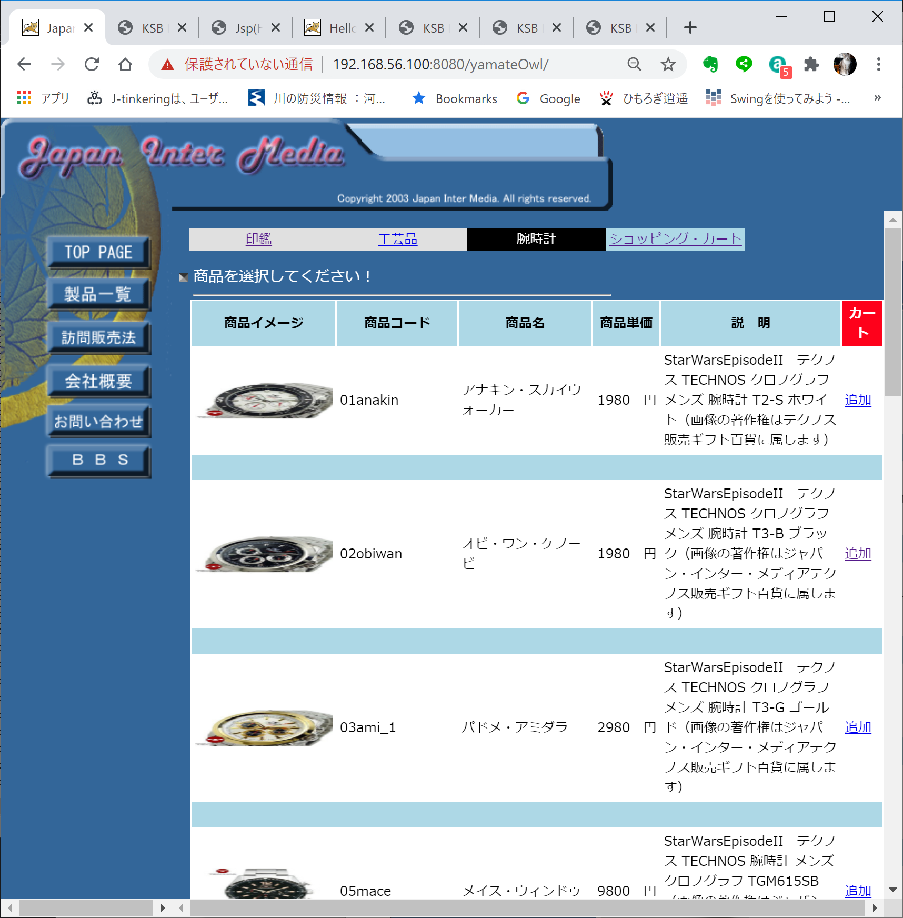Select the 腕時計 category tab
This screenshot has height=918, width=903.
tap(536, 239)
